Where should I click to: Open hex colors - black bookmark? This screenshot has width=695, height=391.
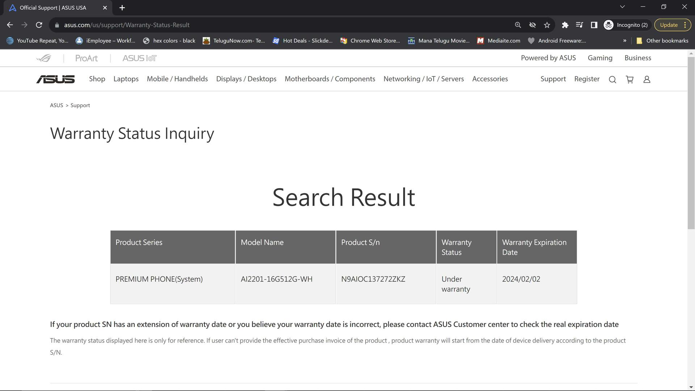[169, 41]
